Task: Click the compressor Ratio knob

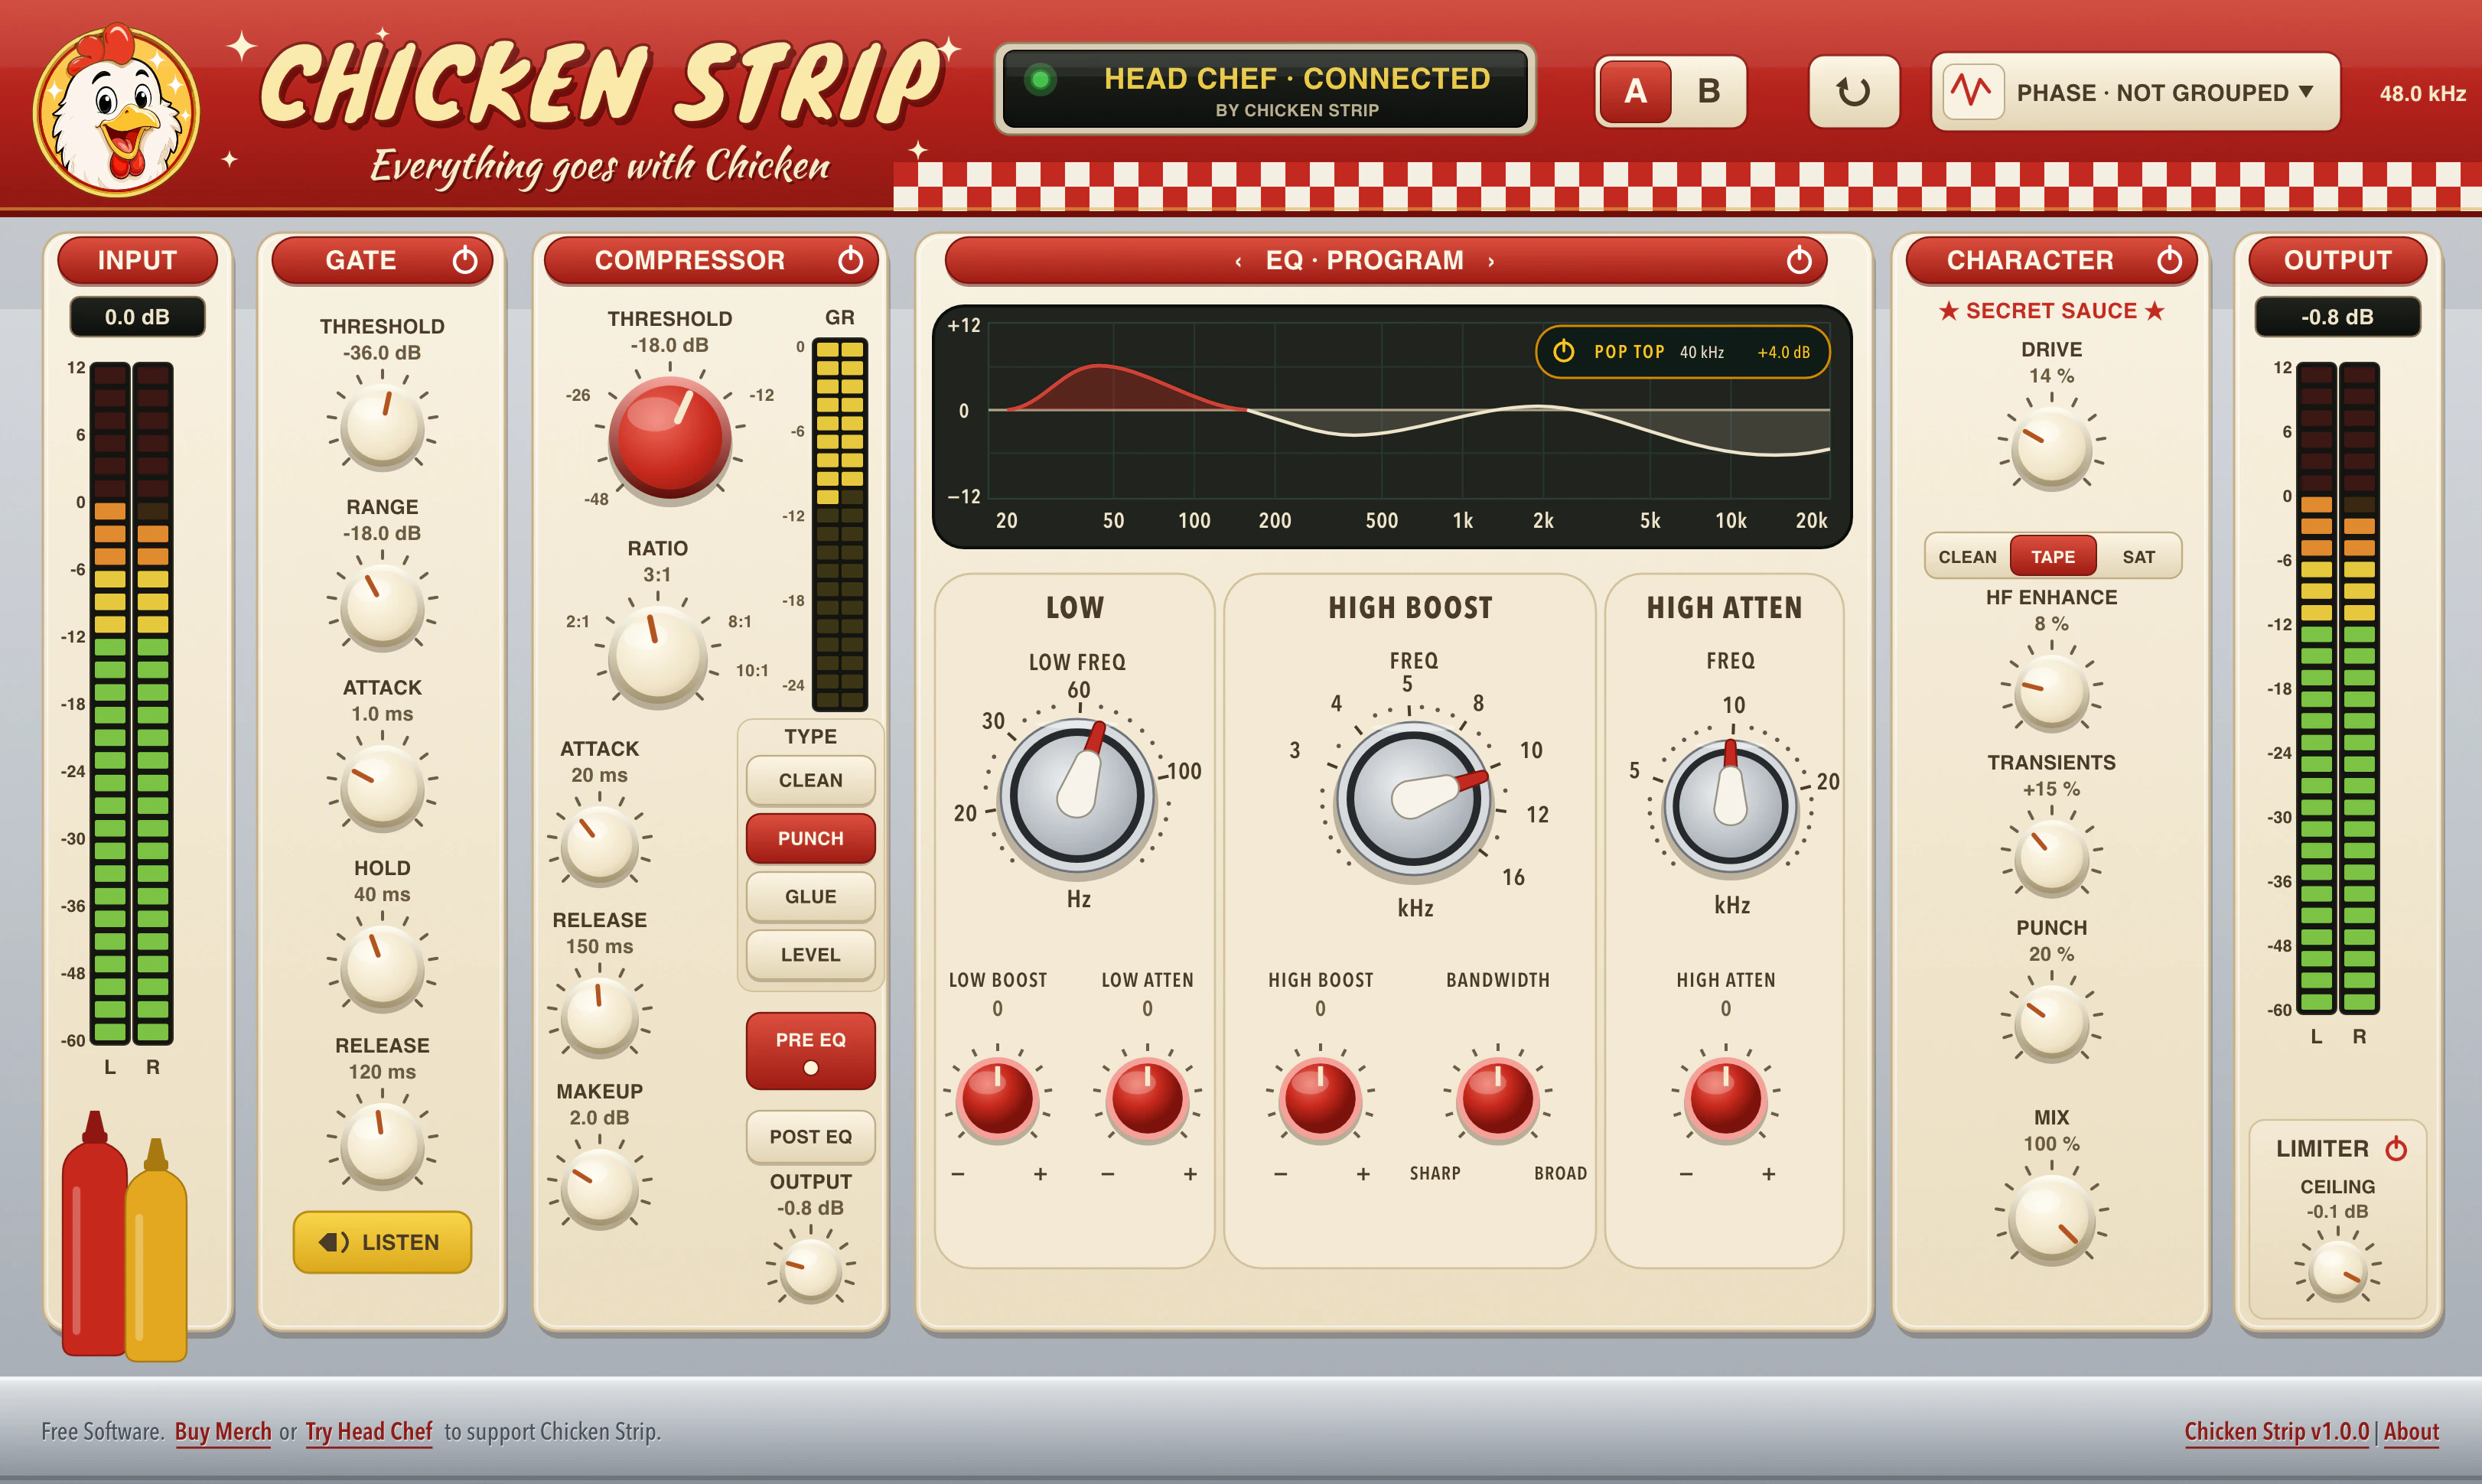Action: (x=657, y=655)
